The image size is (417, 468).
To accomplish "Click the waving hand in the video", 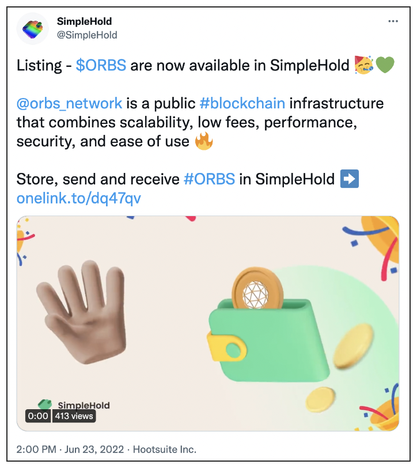I will (x=82, y=311).
